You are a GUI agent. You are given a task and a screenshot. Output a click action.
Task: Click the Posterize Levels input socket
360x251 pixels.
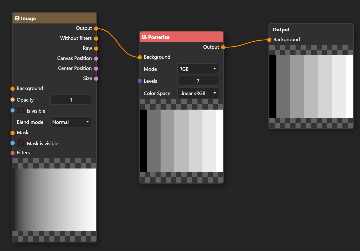[x=140, y=81]
